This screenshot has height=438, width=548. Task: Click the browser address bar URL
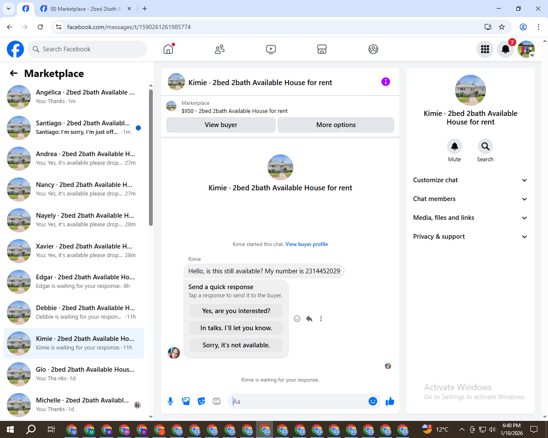129,27
